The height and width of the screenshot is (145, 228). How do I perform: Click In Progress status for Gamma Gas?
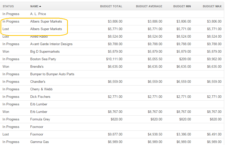click(x=11, y=142)
